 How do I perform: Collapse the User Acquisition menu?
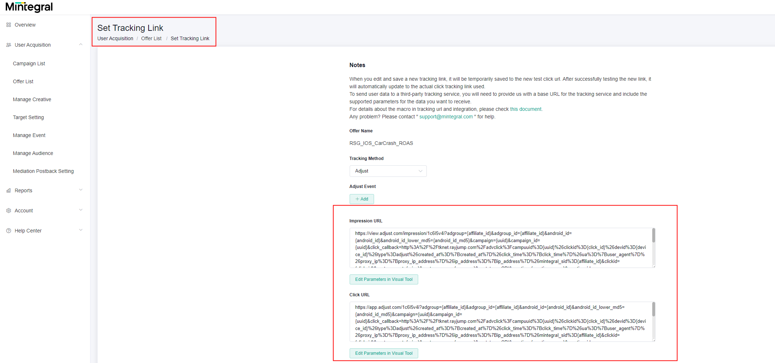click(81, 44)
